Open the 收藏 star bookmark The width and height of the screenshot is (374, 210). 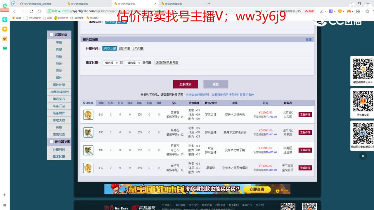coord(17,18)
